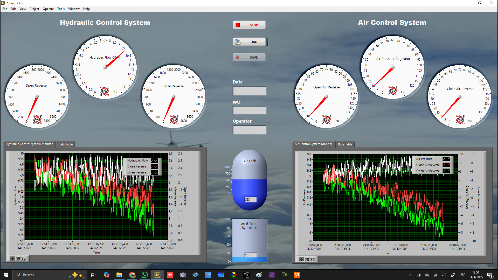Click Open Air Reverse legend plot icon
Viewport: 498px width, 280px height.
pos(446,171)
